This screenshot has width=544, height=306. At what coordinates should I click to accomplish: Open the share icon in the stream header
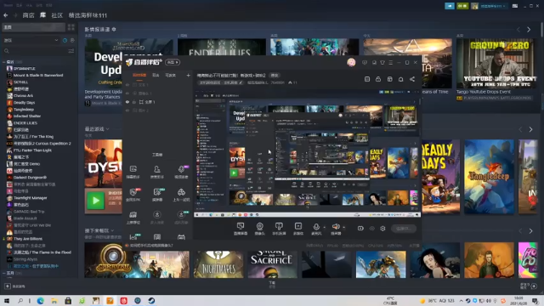(411, 79)
